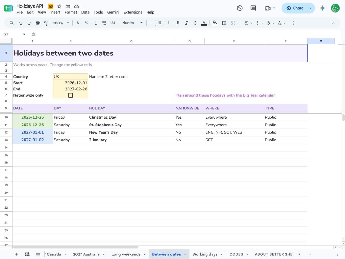
Task: Click the redo arrow
Action: 29,23
